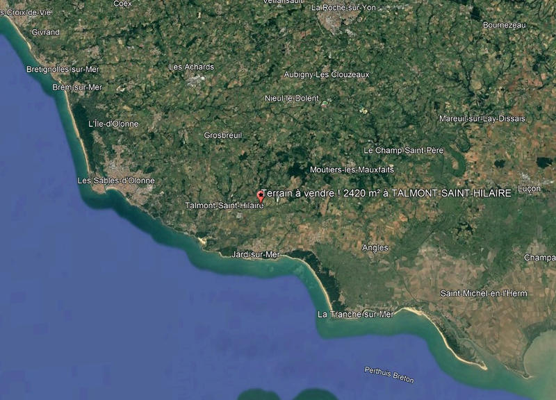Select the Perthuis Breton water label

(389, 375)
